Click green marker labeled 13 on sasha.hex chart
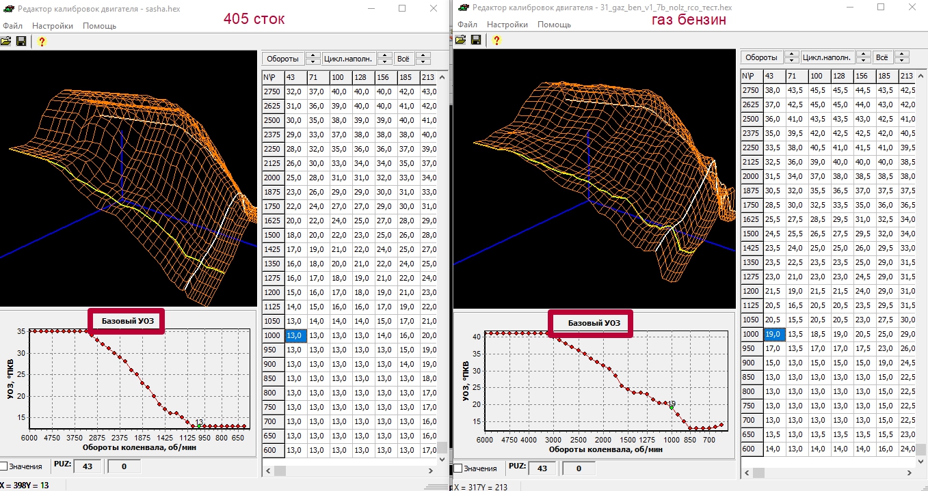 (x=198, y=426)
